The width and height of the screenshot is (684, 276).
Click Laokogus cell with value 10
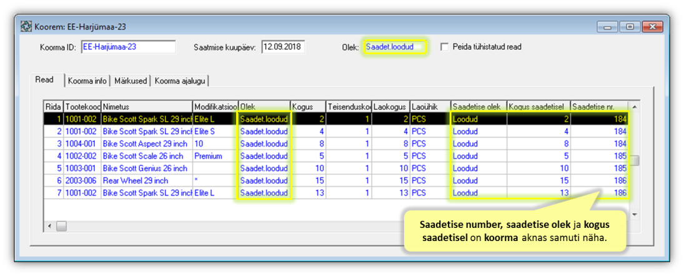click(x=391, y=169)
